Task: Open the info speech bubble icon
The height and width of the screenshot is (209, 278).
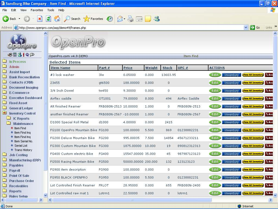Action: coord(32,55)
